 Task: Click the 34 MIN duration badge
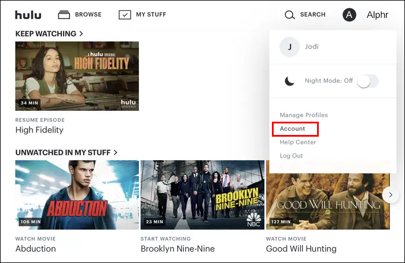pyautogui.click(x=30, y=103)
